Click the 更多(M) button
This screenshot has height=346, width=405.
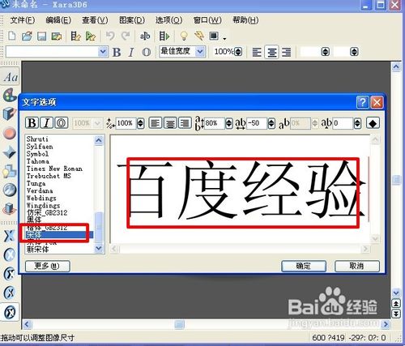[48, 267]
